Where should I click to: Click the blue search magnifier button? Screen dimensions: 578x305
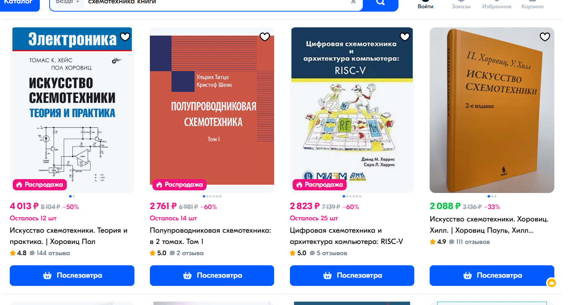pos(380,3)
